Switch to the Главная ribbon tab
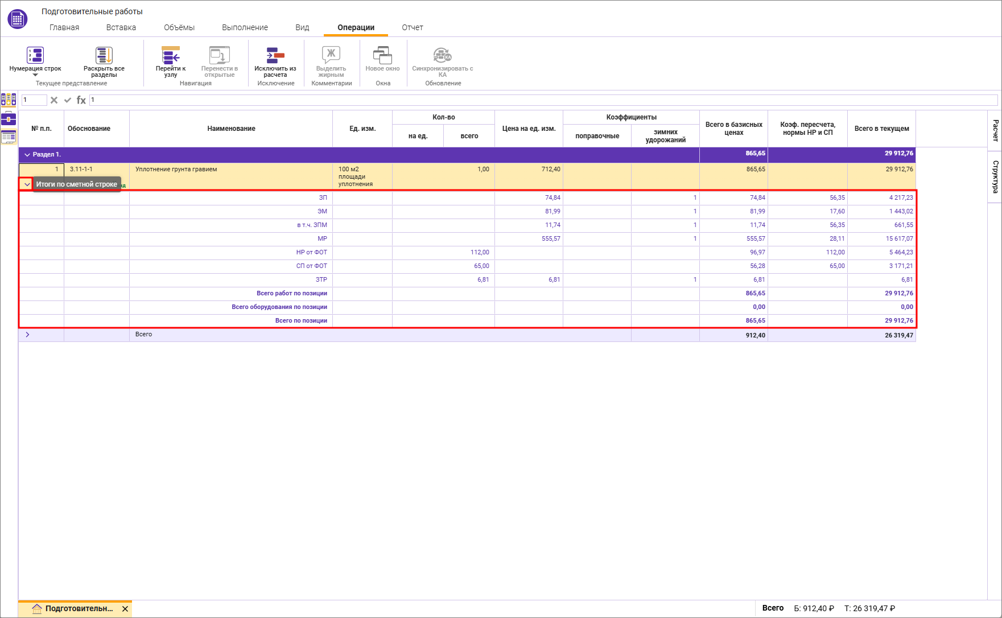 click(x=64, y=27)
